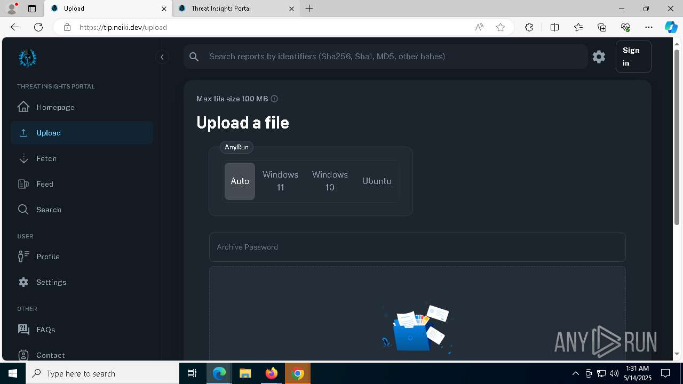
Task: Open the Windows Start menu
Action: point(13,373)
